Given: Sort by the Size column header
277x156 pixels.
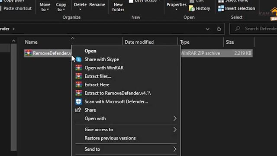Looking at the screenshot, I should point(230,42).
